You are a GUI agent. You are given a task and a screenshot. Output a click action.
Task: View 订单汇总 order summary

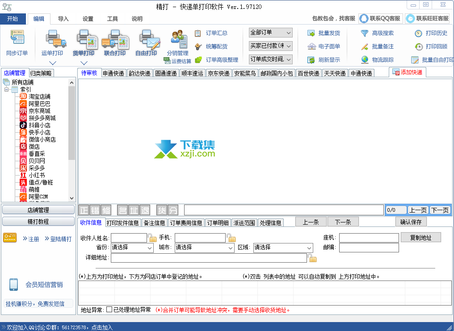click(211, 33)
